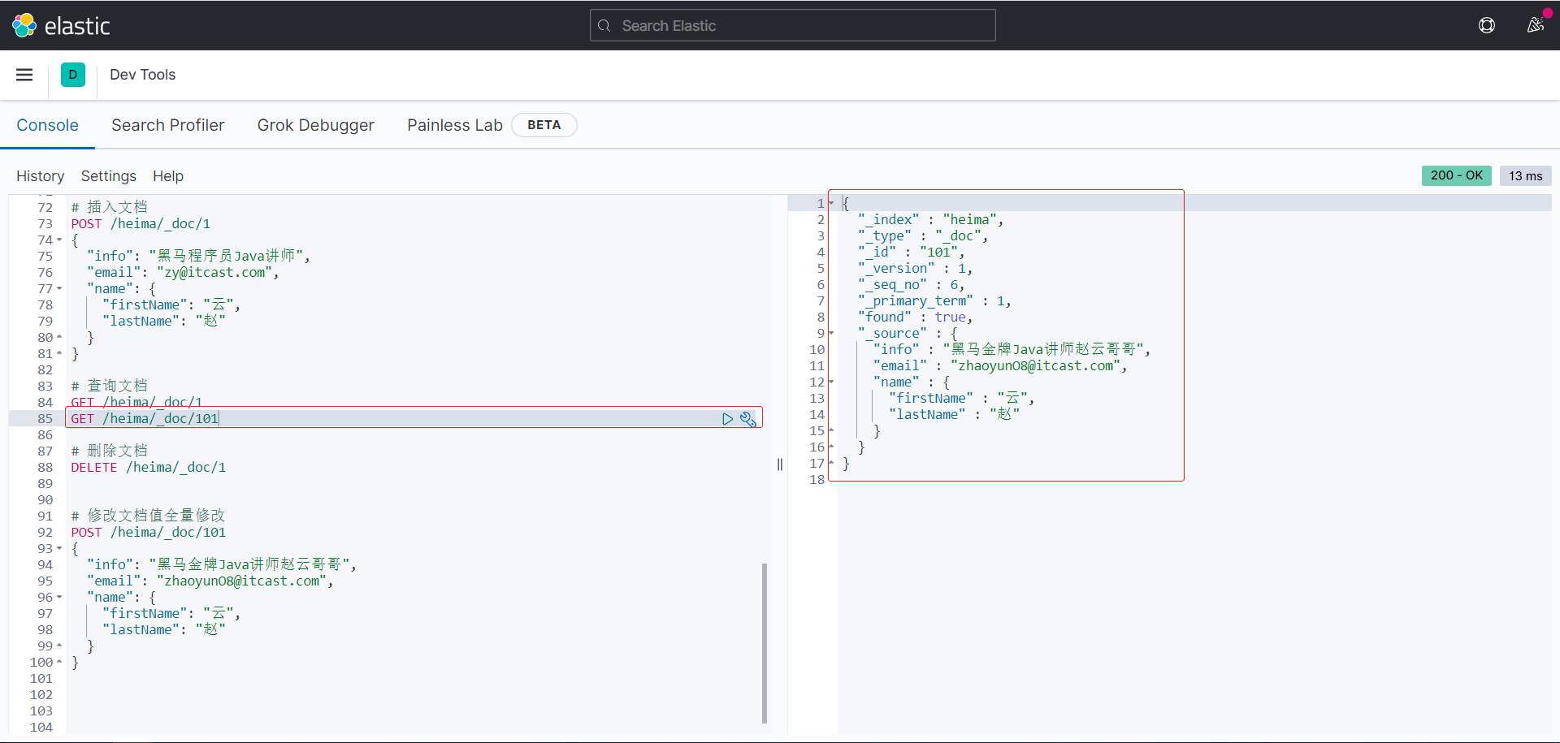1560x743 pixels.
Task: Collapse the response root at line 1
Action: tap(831, 204)
